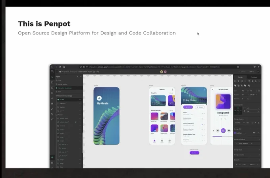This screenshot has width=270, height=178.
Task: Switch to the Prototype tab
Action: click(254, 77)
